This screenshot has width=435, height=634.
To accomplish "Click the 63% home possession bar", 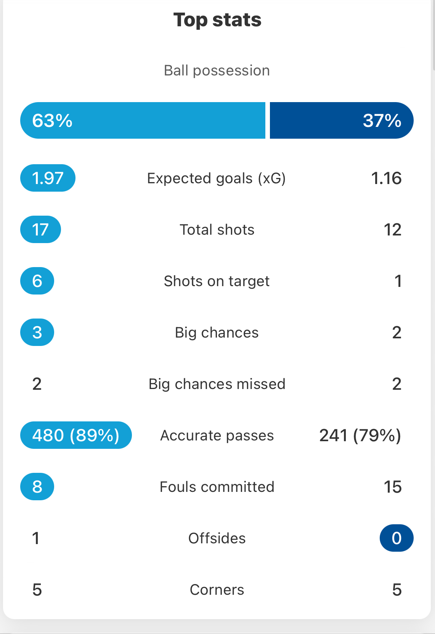I will pyautogui.click(x=143, y=120).
